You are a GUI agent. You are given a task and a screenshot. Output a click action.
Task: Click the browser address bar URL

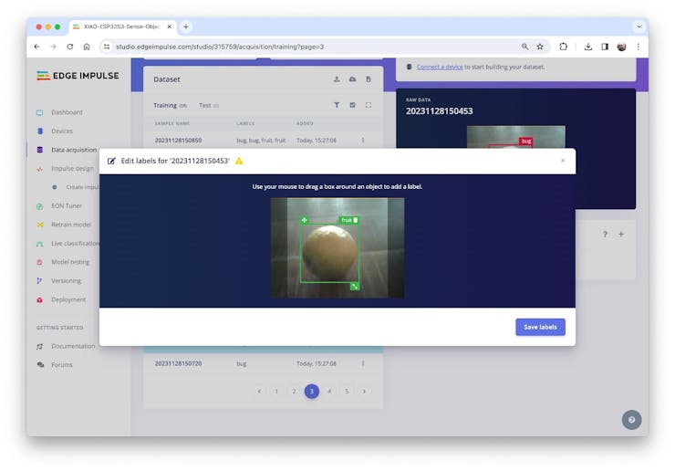click(220, 47)
